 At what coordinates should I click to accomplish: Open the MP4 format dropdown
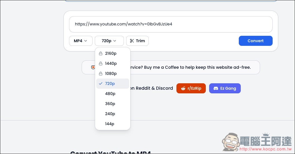[81, 41]
